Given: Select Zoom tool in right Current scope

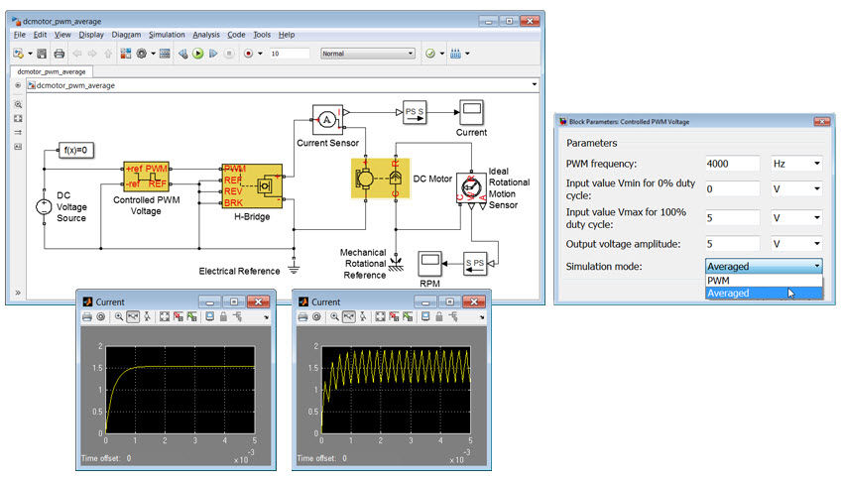Looking at the screenshot, I should (334, 317).
